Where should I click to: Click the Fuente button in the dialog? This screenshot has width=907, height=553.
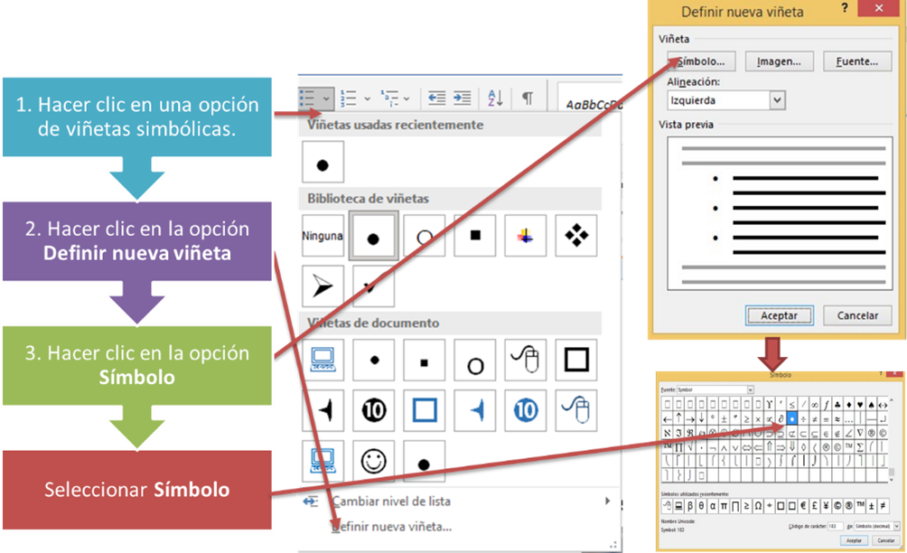pyautogui.click(x=857, y=61)
